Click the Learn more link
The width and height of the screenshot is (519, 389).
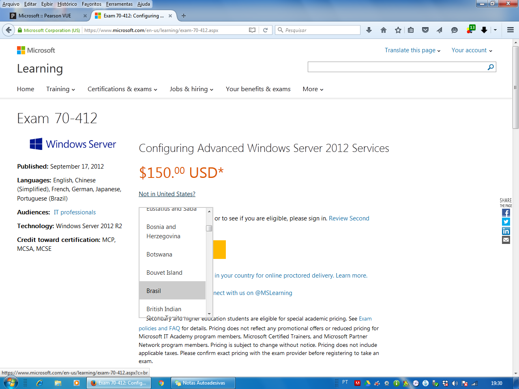pos(352,276)
